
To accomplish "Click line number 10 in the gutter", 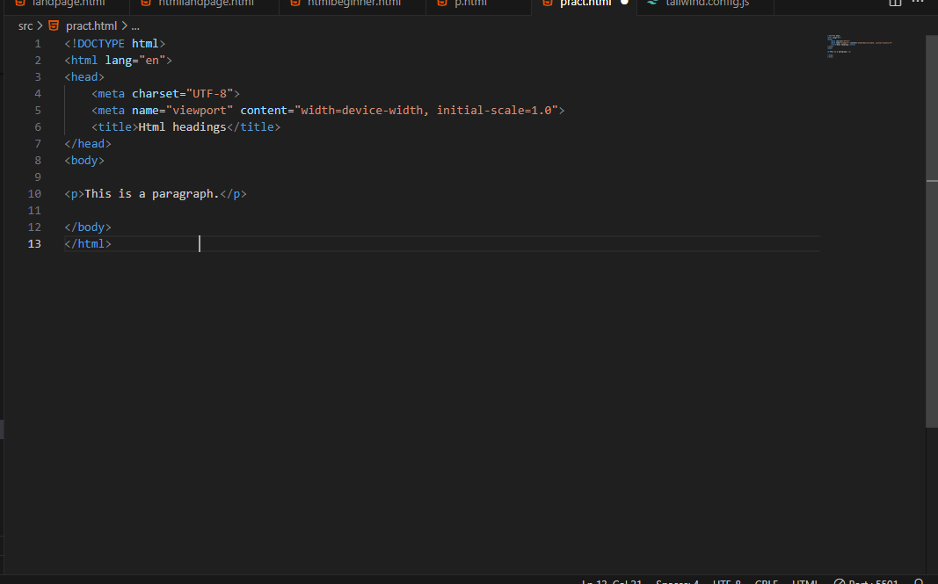I will click(34, 194).
